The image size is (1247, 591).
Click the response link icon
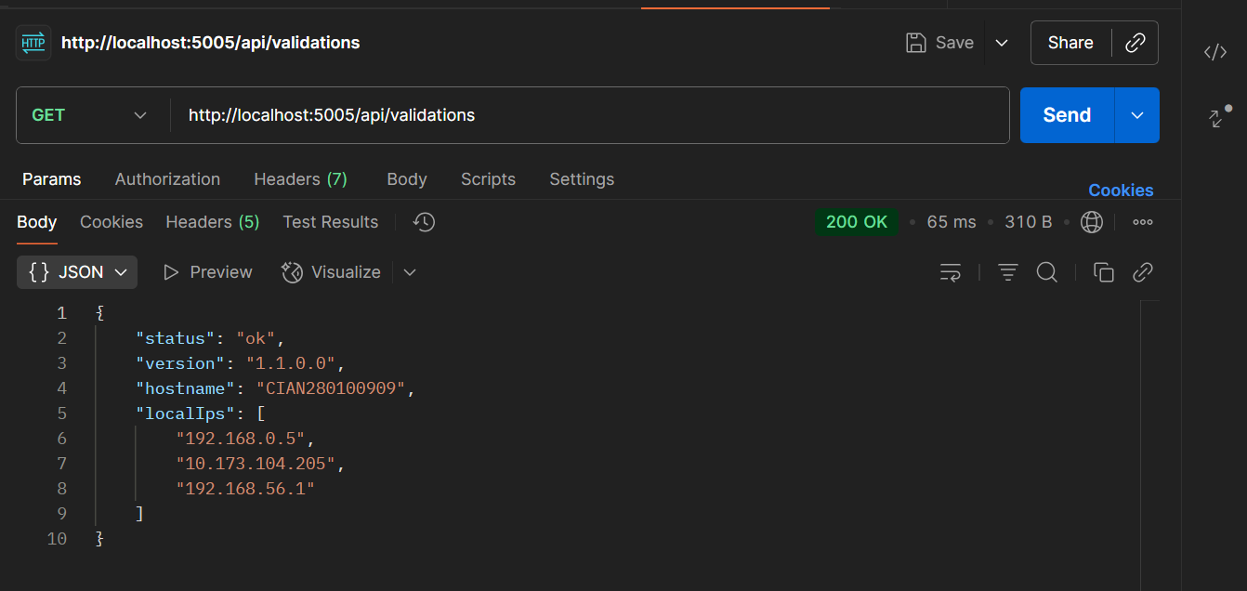[1143, 272]
